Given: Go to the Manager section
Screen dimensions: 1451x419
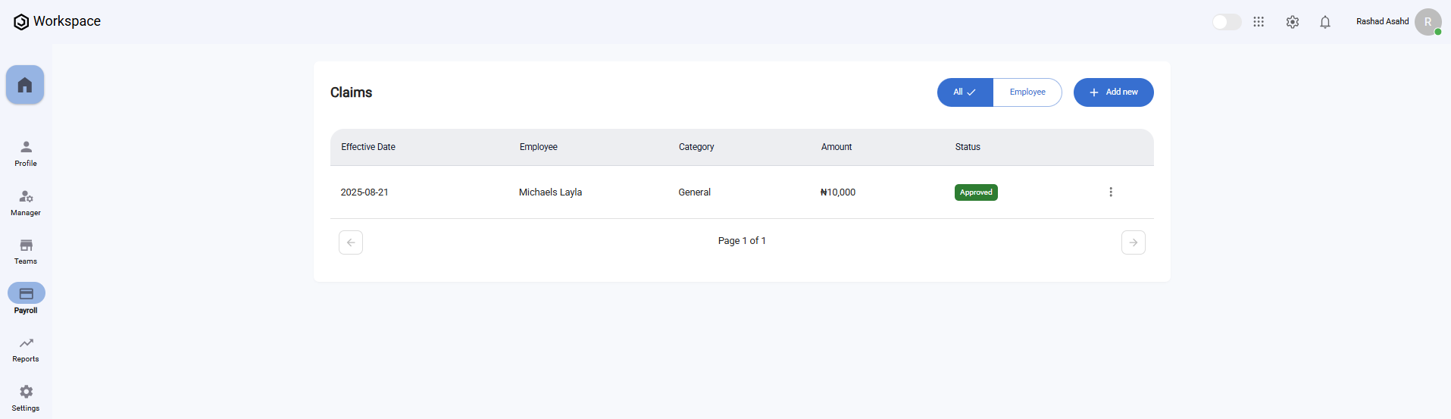Looking at the screenshot, I should (26, 202).
